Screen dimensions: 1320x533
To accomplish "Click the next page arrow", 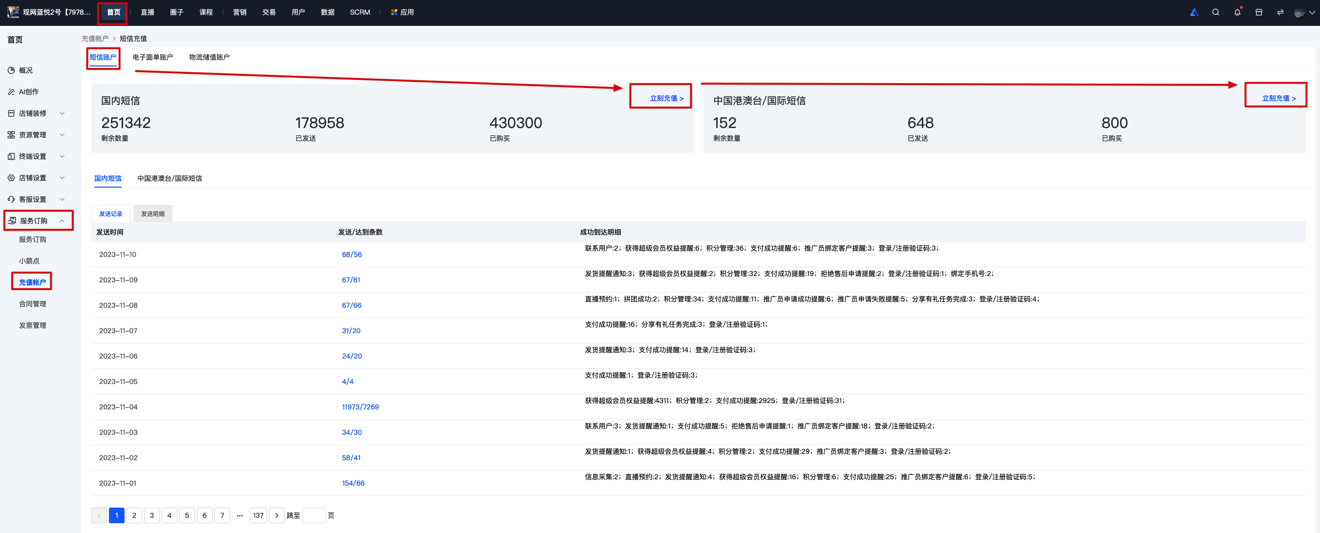I will [x=277, y=515].
